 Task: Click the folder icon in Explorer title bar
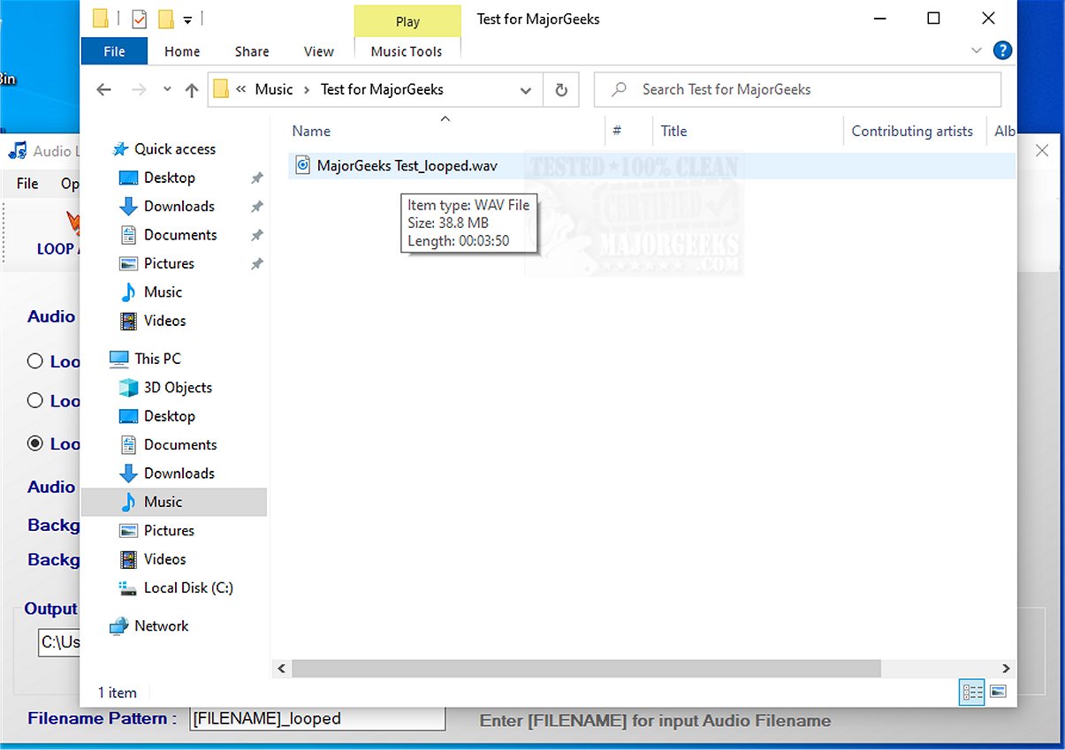(101, 19)
